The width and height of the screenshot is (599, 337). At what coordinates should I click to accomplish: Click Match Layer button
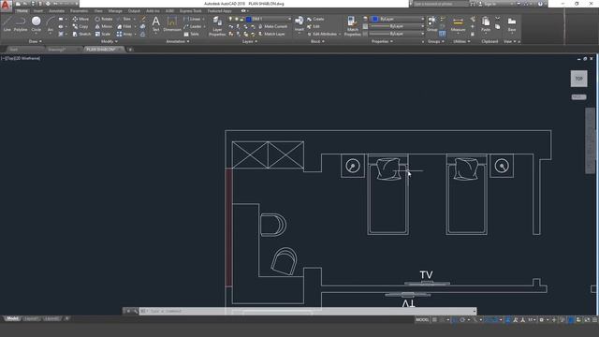tap(271, 34)
